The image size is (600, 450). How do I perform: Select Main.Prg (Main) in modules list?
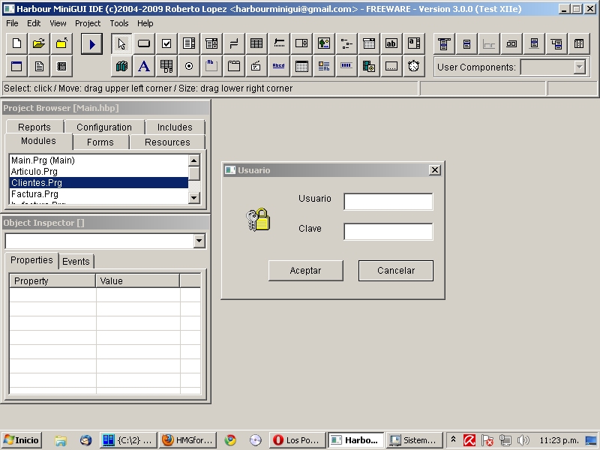99,160
